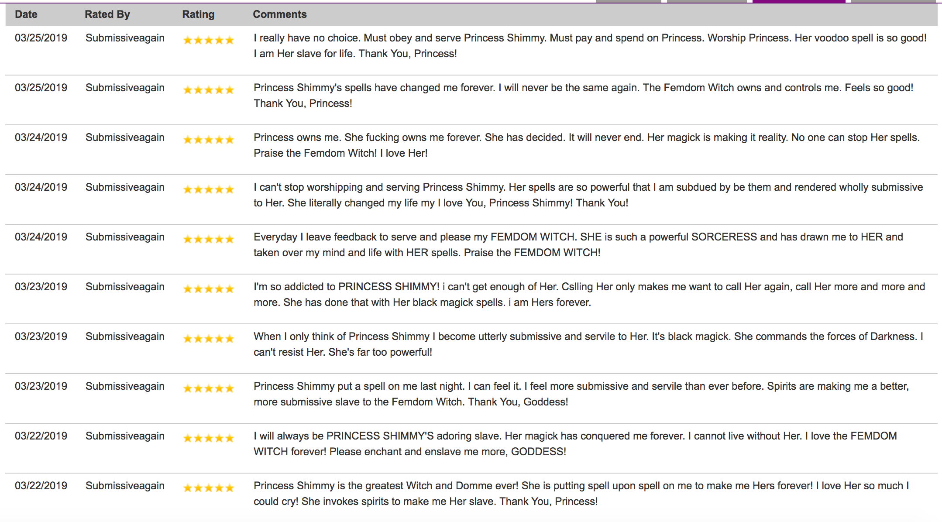Viewport: 942px width, 522px height.
Task: Click comment starting 'Princess owns me'
Action: pos(587,145)
